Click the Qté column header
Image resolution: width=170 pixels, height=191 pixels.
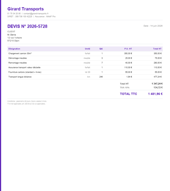[x=101, y=49]
